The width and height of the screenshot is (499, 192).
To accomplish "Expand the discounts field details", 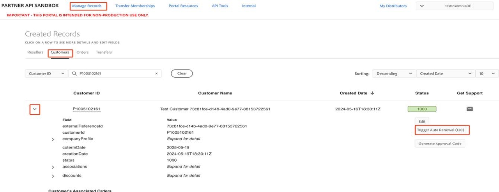I will (53, 176).
